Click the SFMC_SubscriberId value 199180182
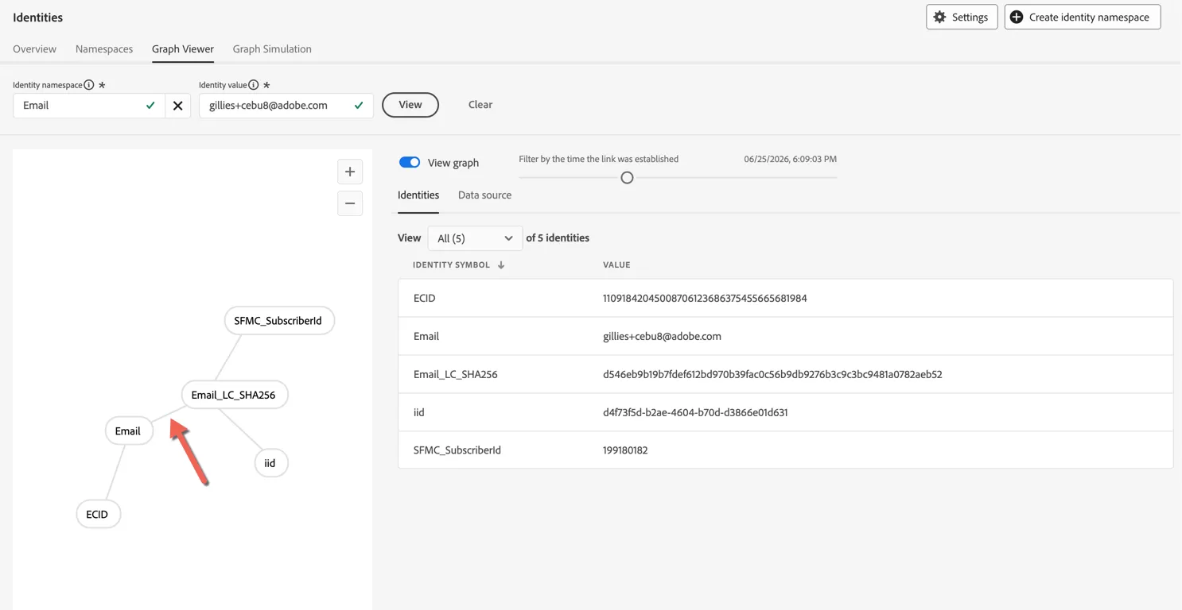 click(x=625, y=450)
